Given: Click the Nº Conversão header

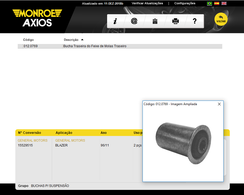Looking at the screenshot, I should pos(30,133).
